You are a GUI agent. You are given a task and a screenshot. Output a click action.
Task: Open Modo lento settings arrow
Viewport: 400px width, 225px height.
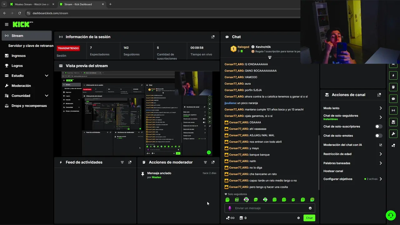pyautogui.click(x=381, y=108)
